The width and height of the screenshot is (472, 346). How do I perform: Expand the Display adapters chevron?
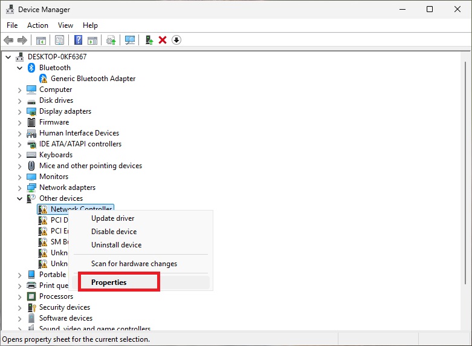click(20, 111)
